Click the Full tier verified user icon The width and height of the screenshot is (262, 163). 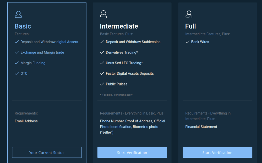click(x=189, y=14)
